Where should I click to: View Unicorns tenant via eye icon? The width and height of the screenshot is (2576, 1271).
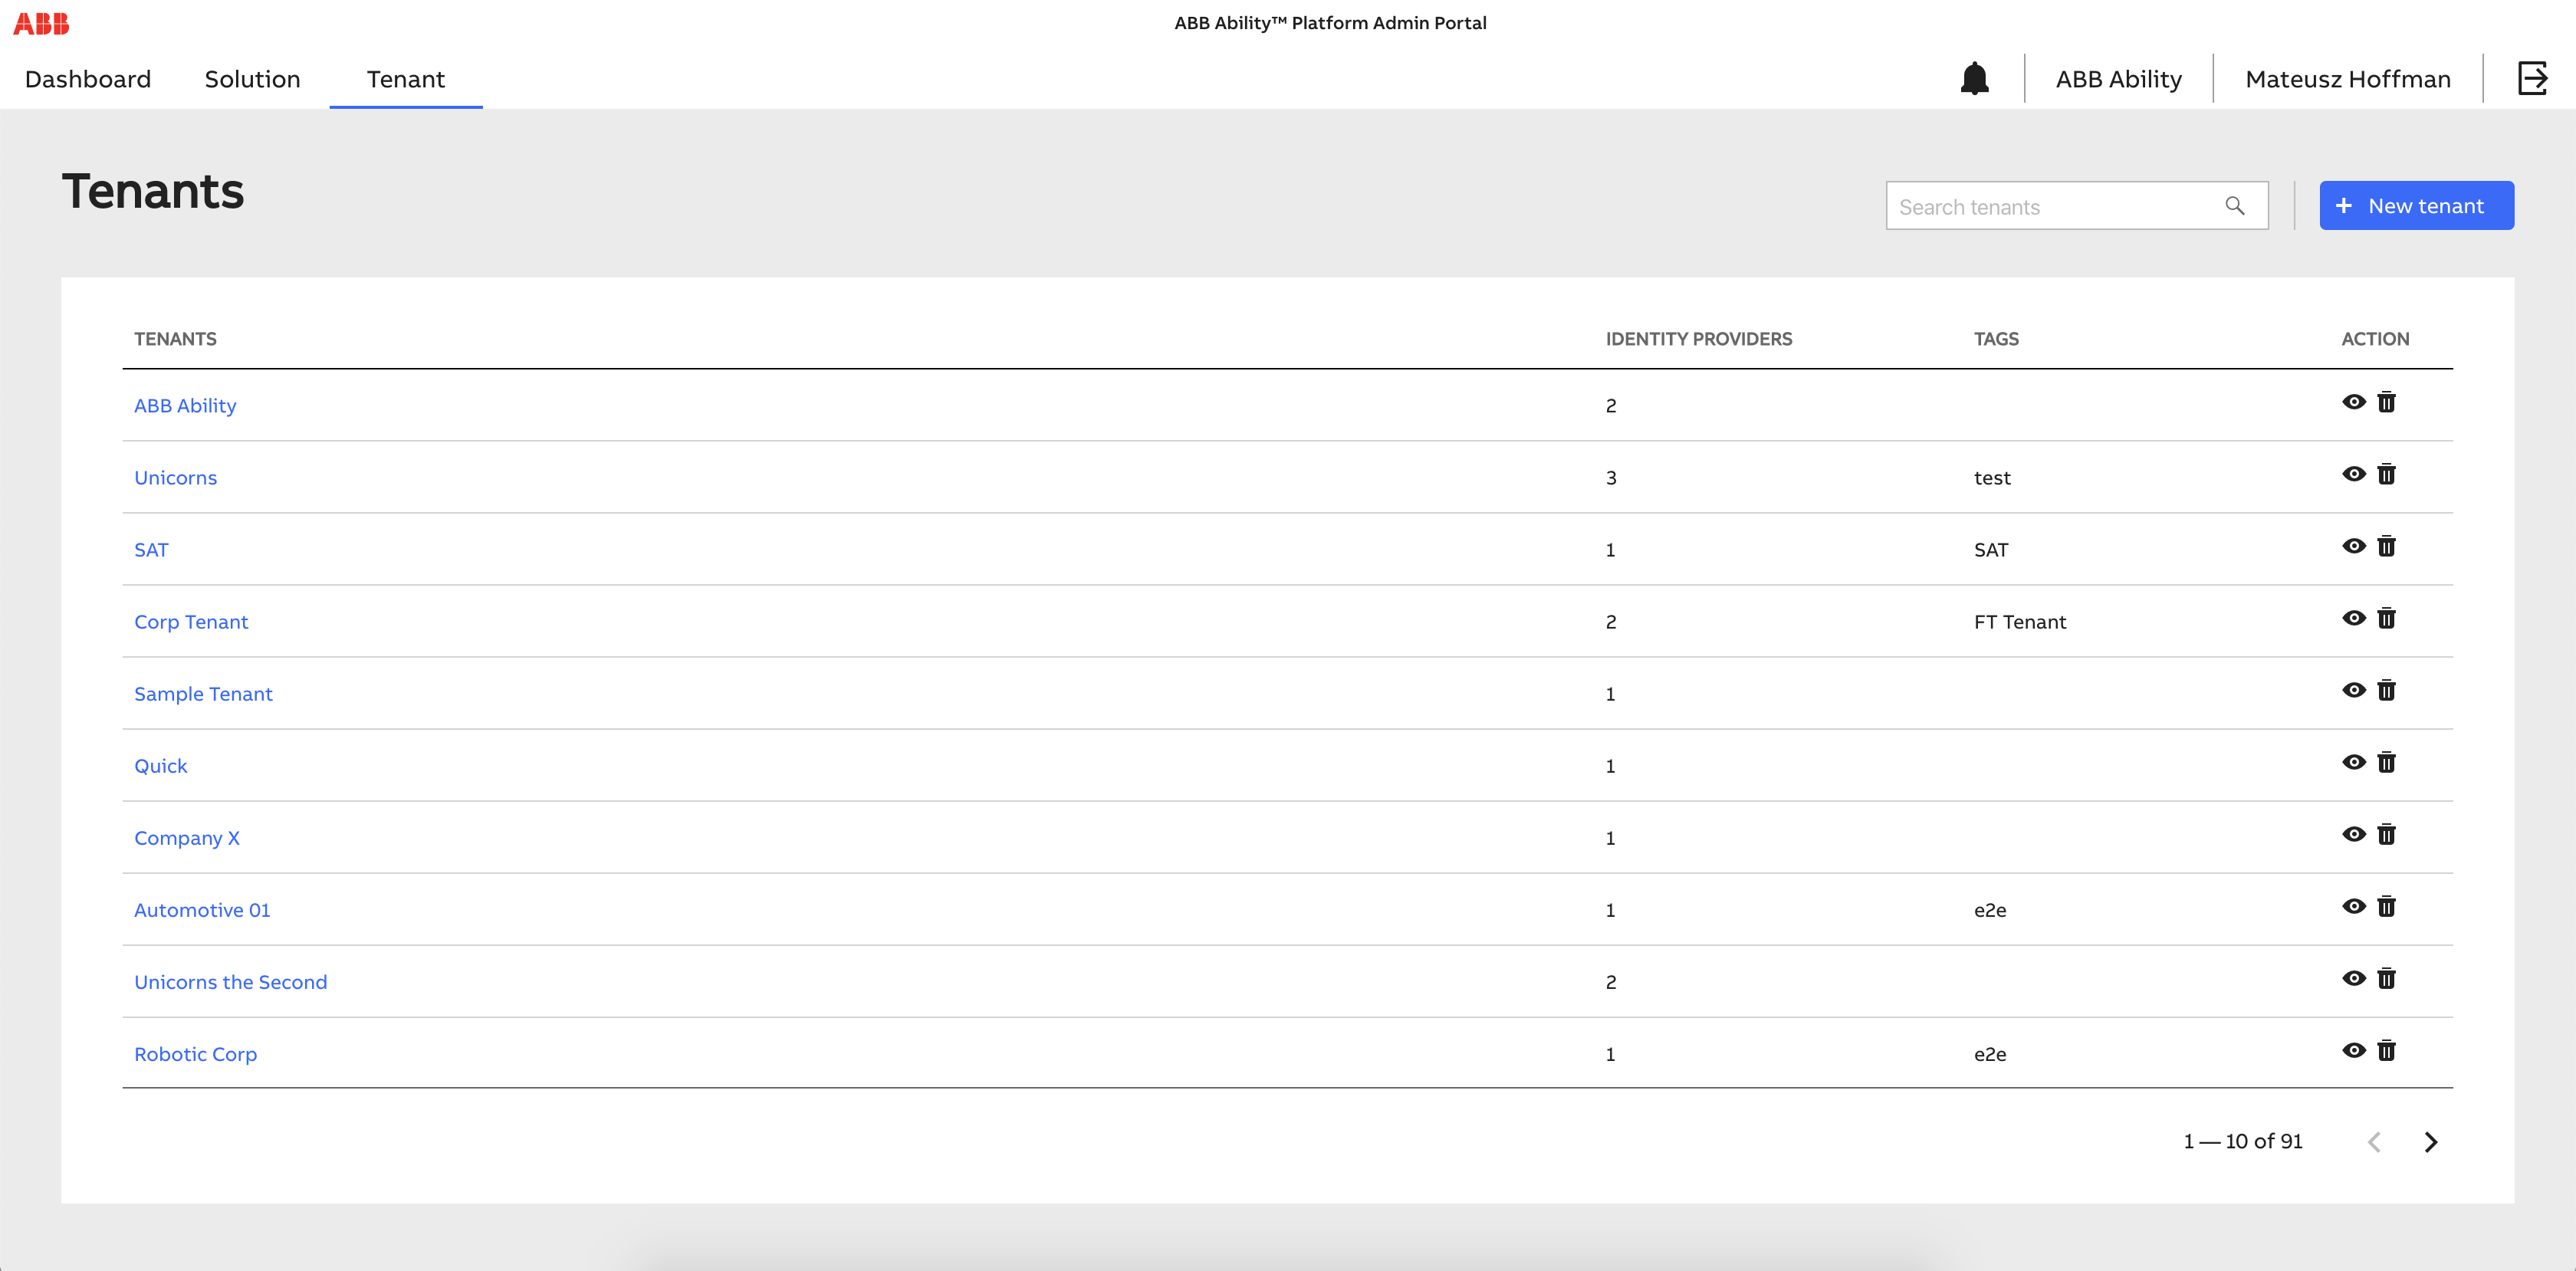point(2354,474)
